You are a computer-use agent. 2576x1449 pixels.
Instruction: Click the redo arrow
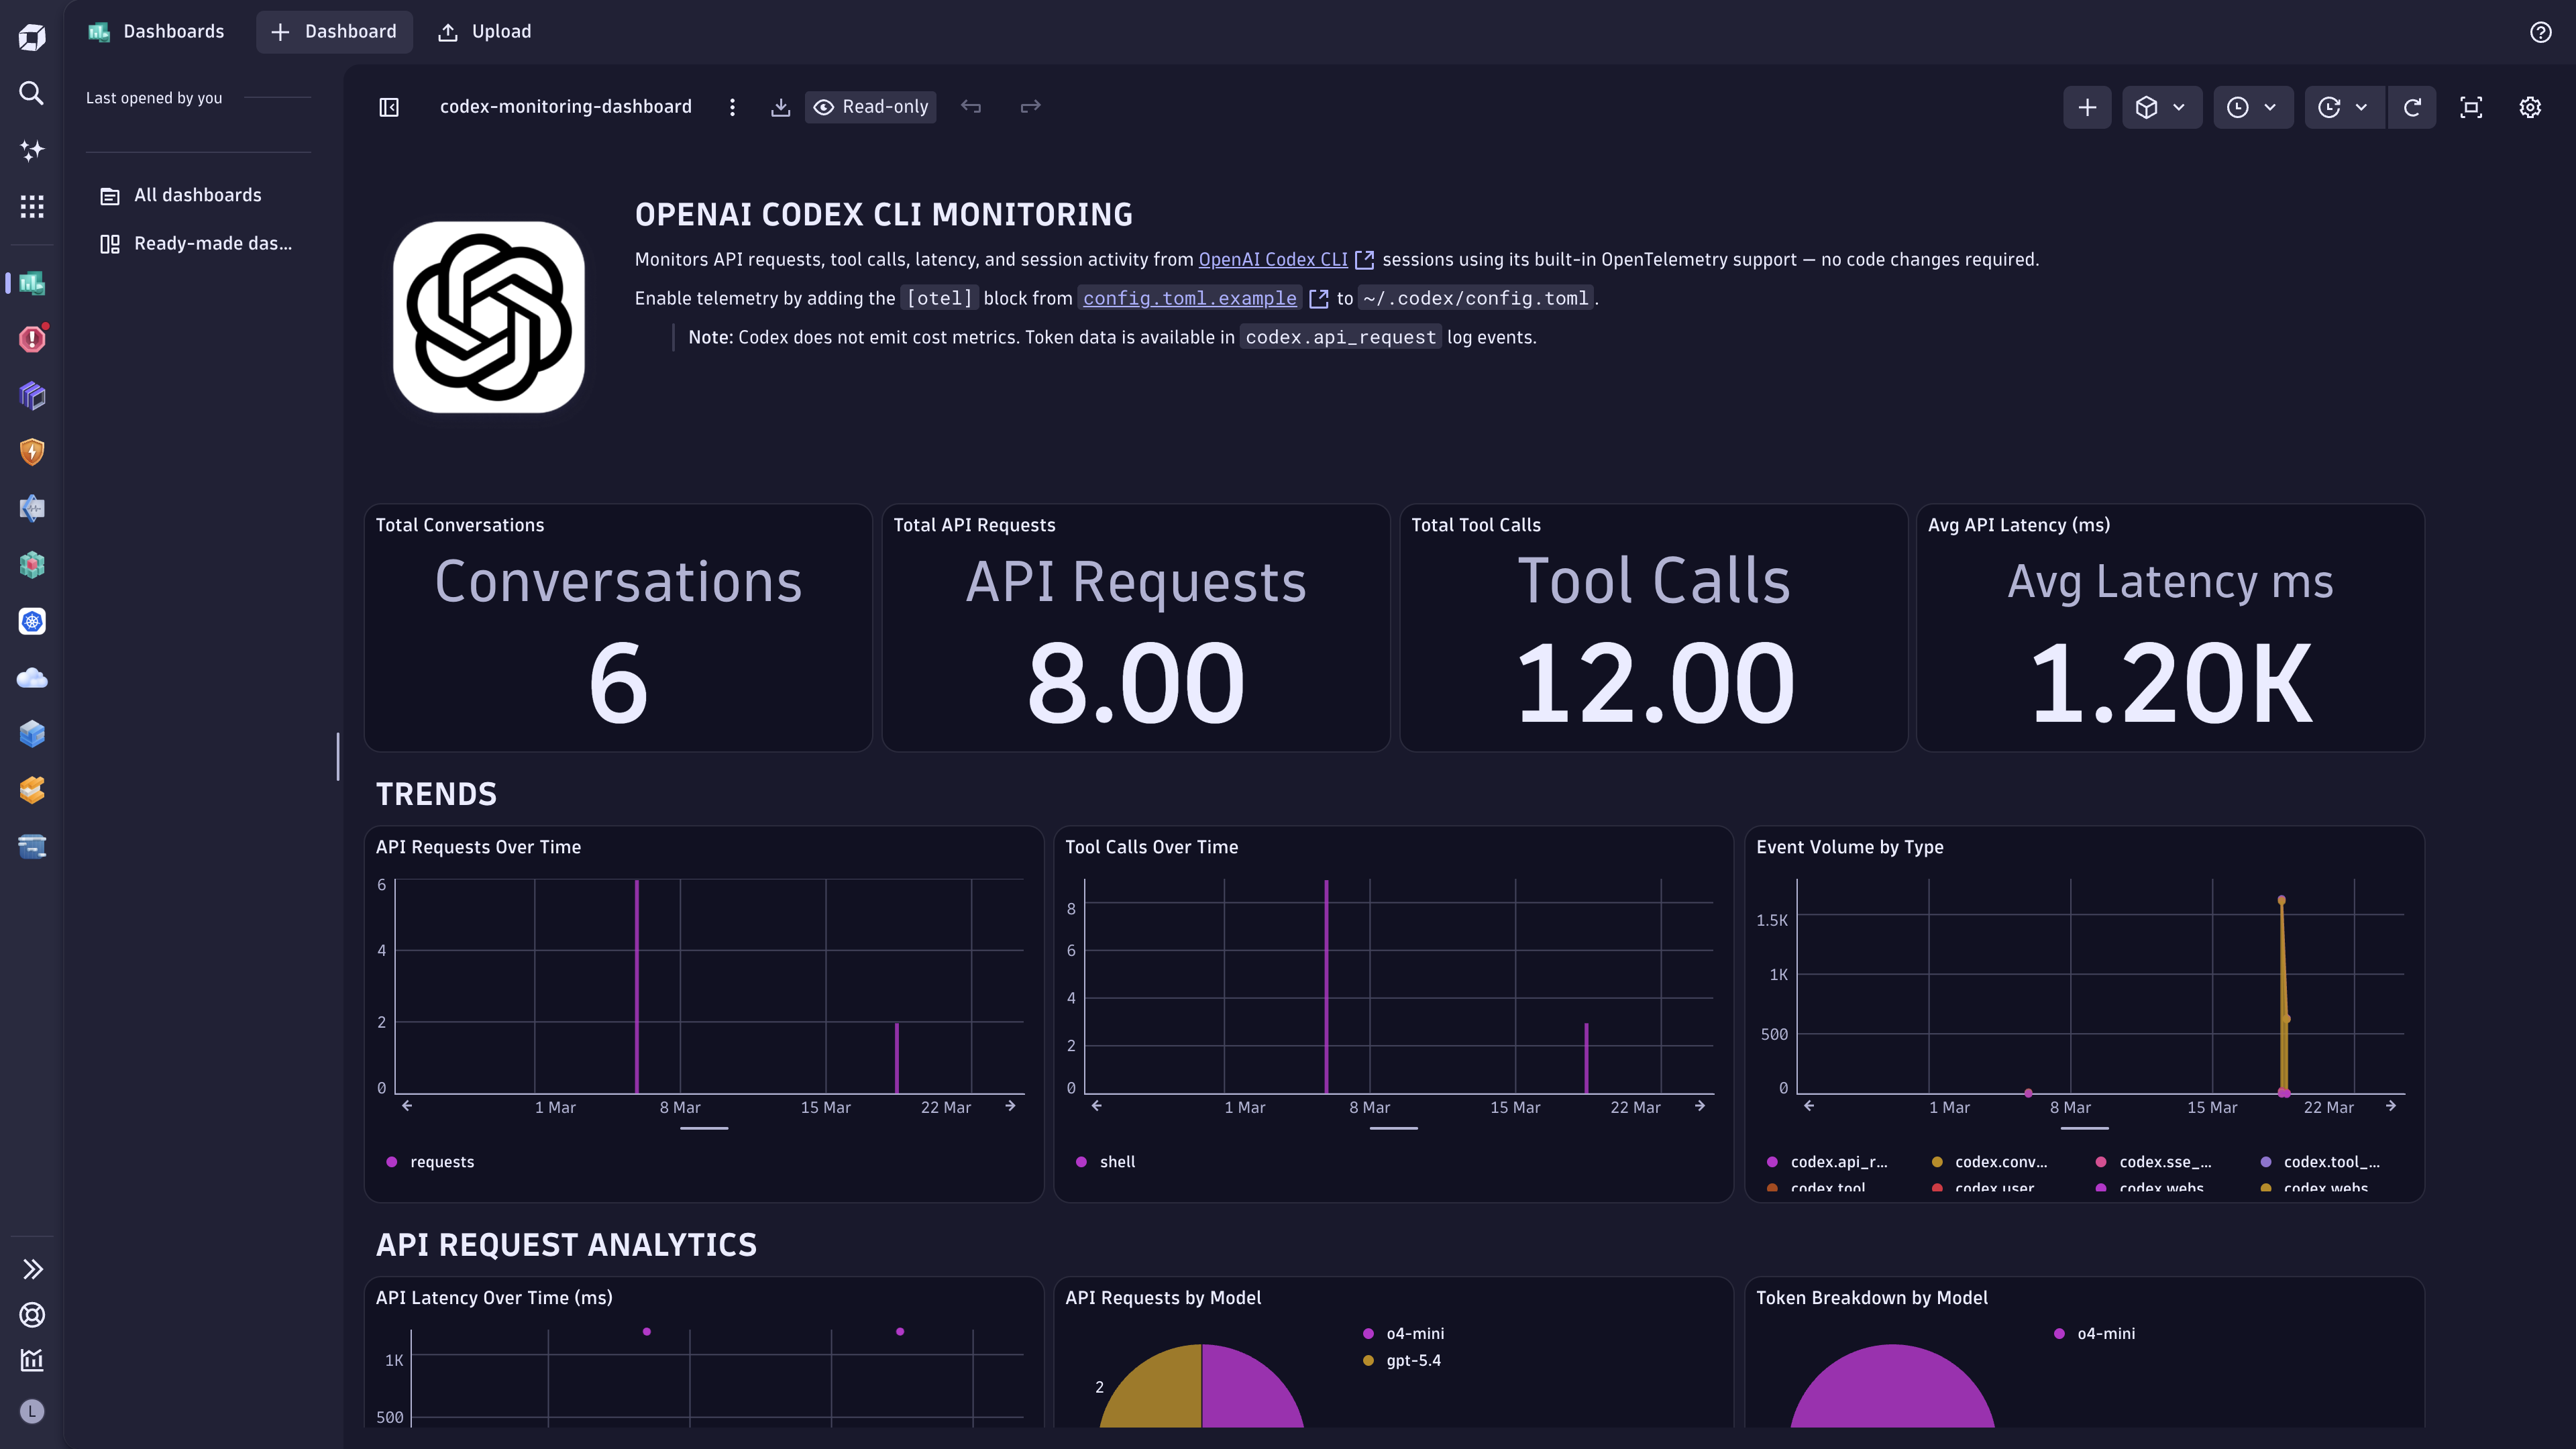1030,106
